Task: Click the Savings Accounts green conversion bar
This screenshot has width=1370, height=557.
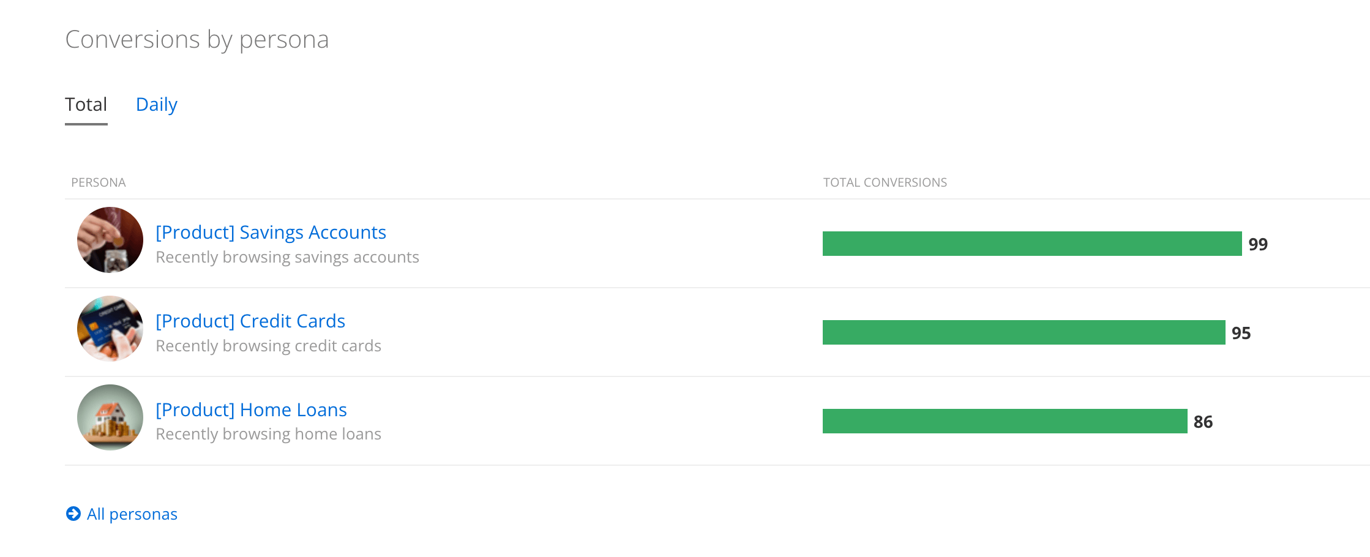Action: (x=1032, y=244)
